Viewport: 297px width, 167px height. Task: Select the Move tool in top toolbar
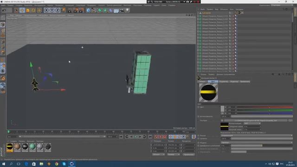click(22, 10)
